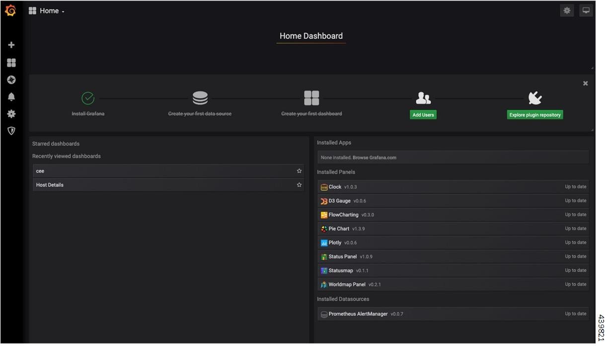Image resolution: width=610 pixels, height=347 pixels.
Task: Click the Prometheus AlertManager datasource icon
Action: tap(324, 314)
